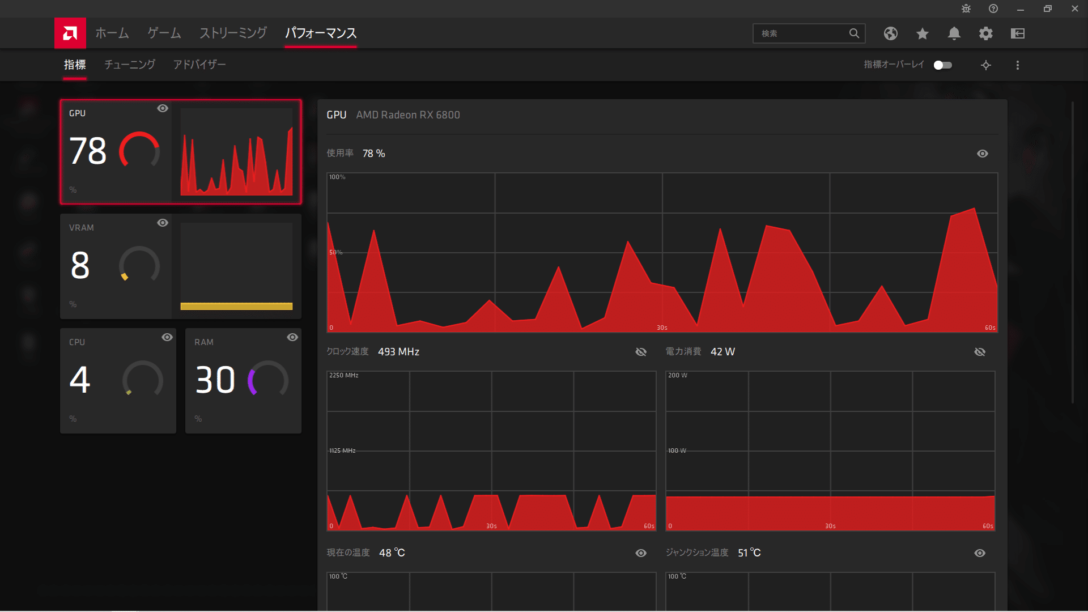Click the search magnifier icon
The image size is (1088, 612).
coord(854,33)
